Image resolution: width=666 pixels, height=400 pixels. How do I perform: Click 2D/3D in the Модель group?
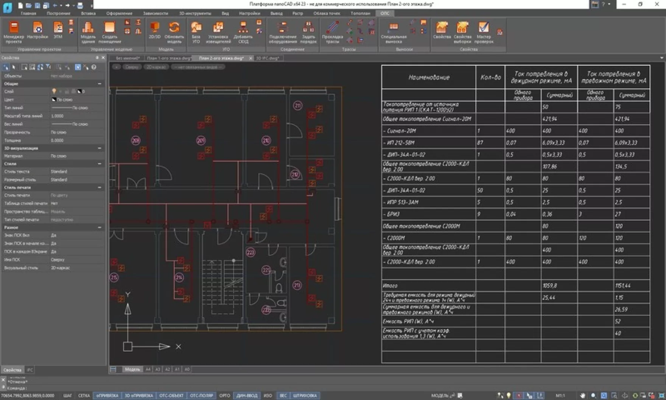154,32
